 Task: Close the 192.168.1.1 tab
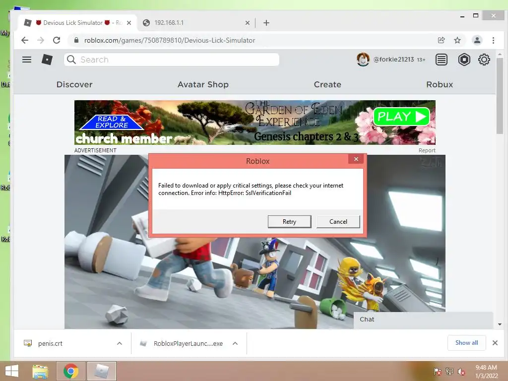(247, 23)
